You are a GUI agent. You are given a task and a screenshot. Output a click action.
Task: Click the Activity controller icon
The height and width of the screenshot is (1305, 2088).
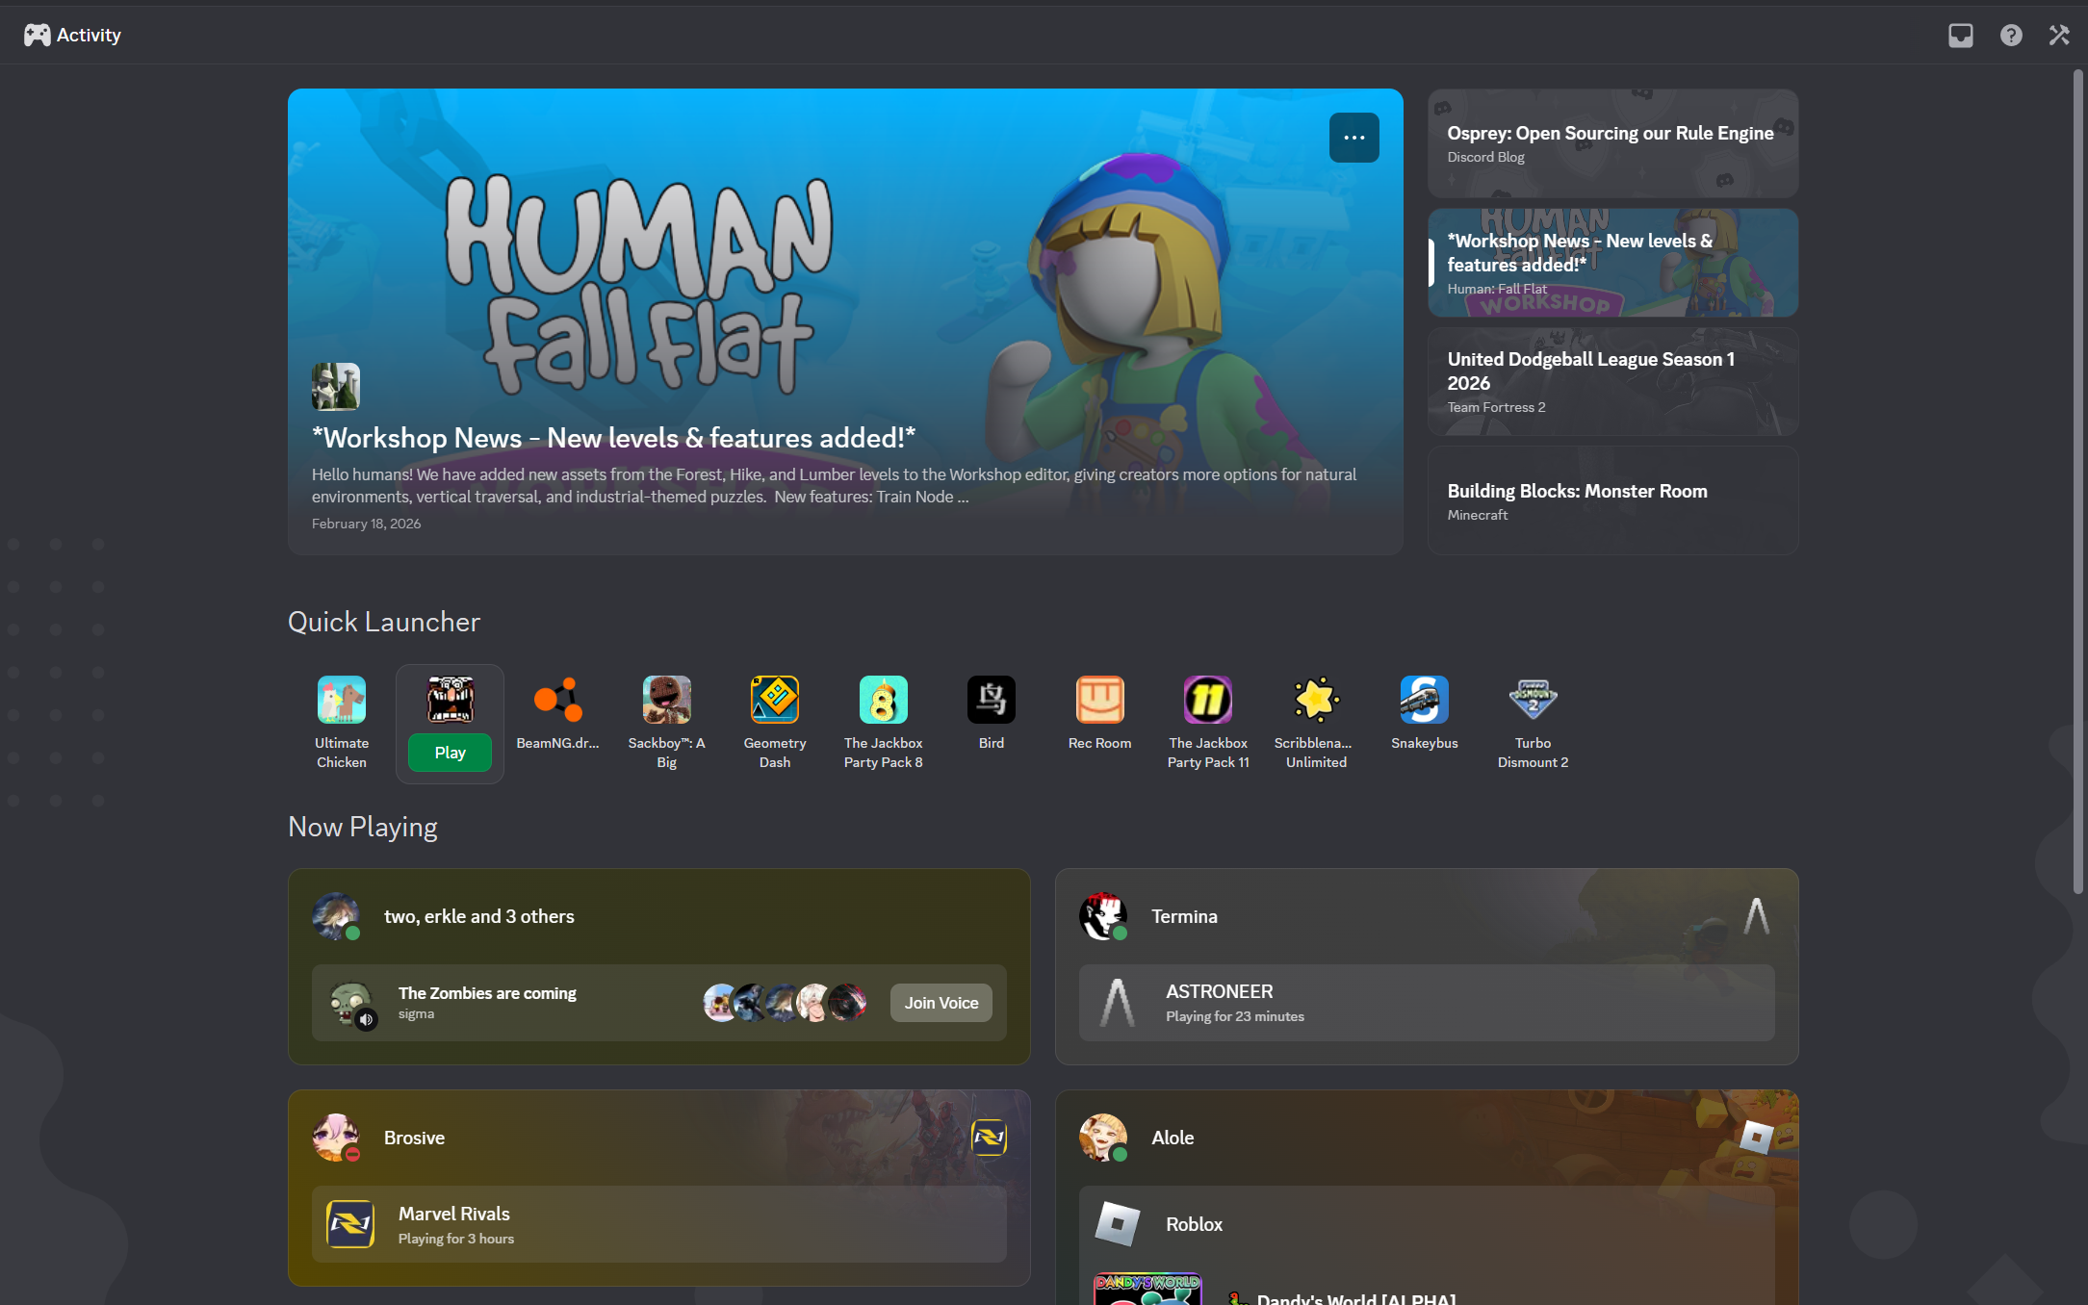(x=38, y=36)
